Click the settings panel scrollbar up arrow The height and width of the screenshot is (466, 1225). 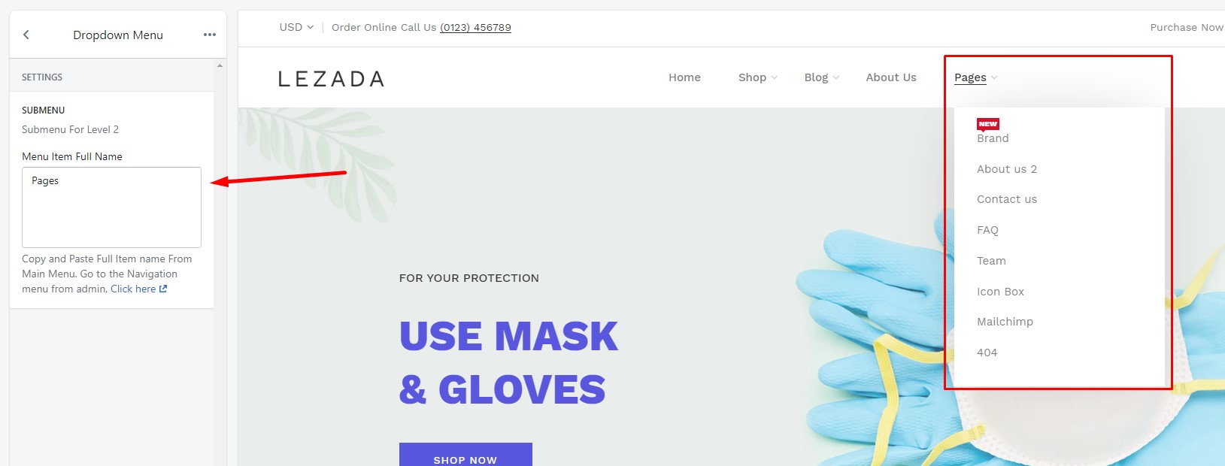tap(220, 65)
